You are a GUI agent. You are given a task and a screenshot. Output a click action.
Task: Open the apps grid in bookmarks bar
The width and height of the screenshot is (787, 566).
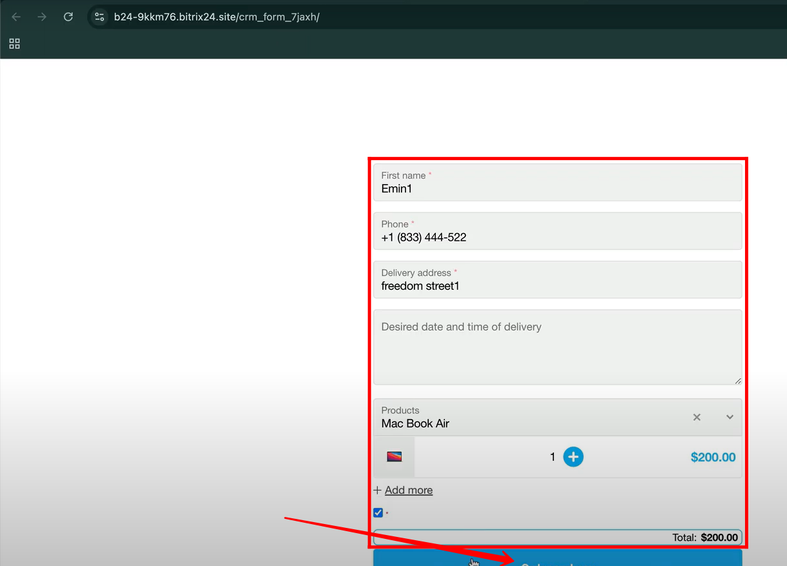click(14, 43)
